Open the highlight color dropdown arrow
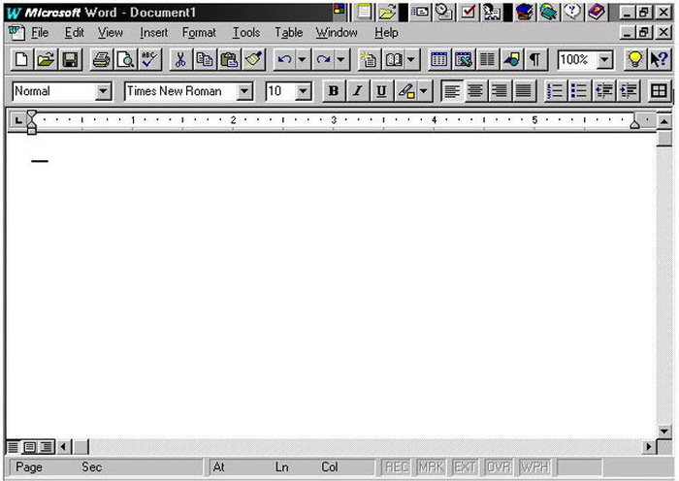 (424, 91)
